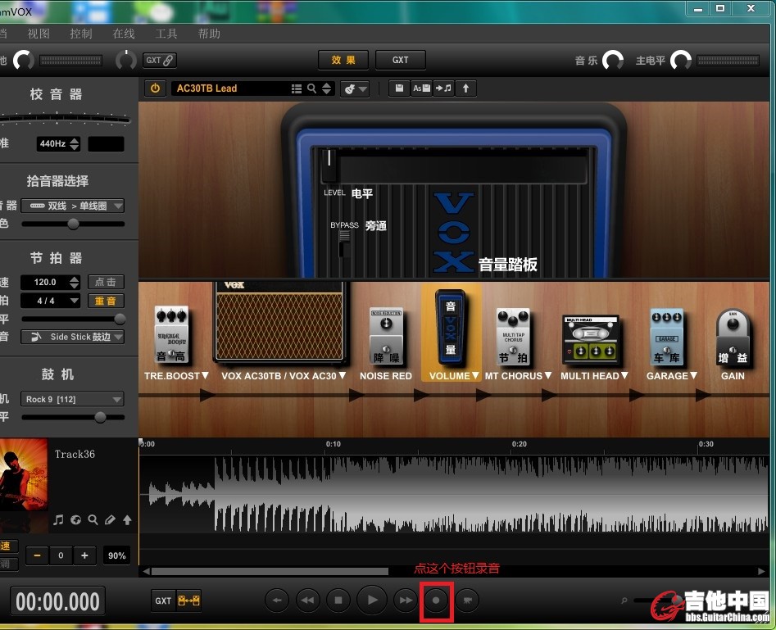The image size is (776, 630).
Task: Click the music note icon under Track36
Action: [58, 519]
